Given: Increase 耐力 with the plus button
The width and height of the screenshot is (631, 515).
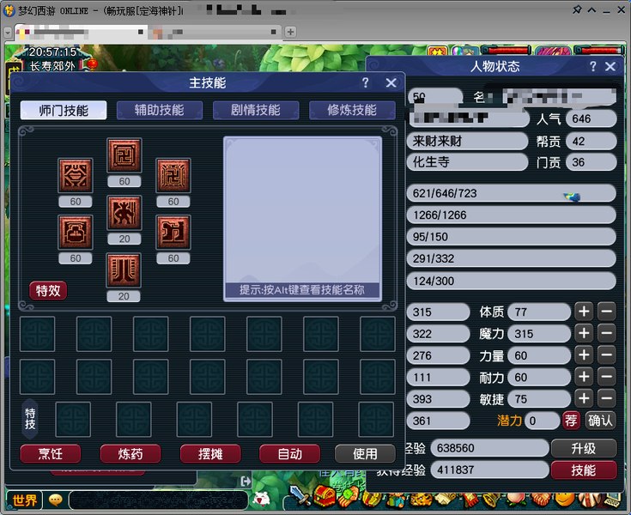Looking at the screenshot, I should (x=584, y=377).
